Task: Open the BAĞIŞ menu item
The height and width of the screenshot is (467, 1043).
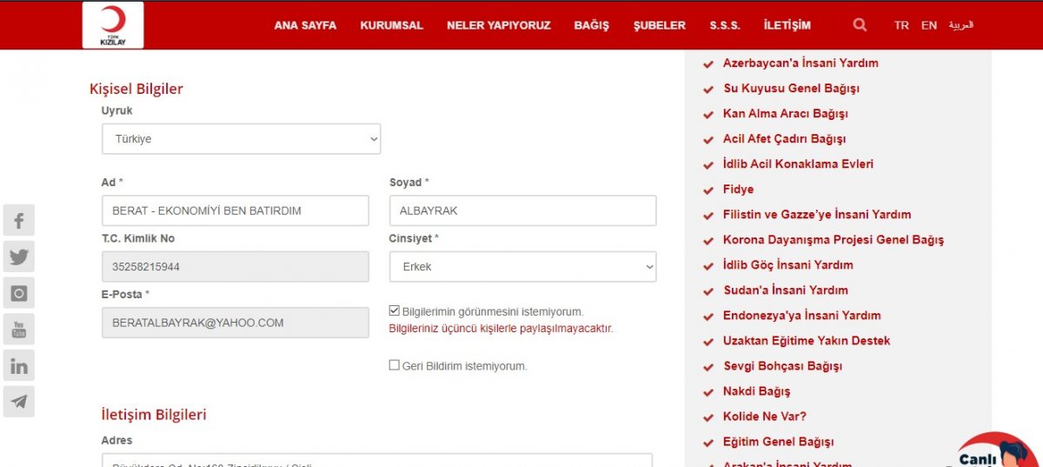Action: coord(591,25)
